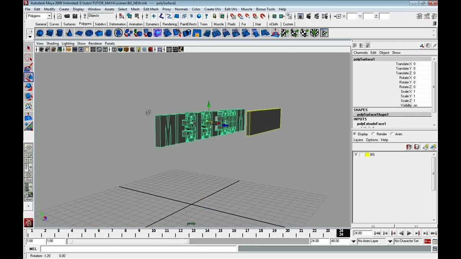Open the Normals menu
Viewport: 461px width, 259px height.
[181, 9]
